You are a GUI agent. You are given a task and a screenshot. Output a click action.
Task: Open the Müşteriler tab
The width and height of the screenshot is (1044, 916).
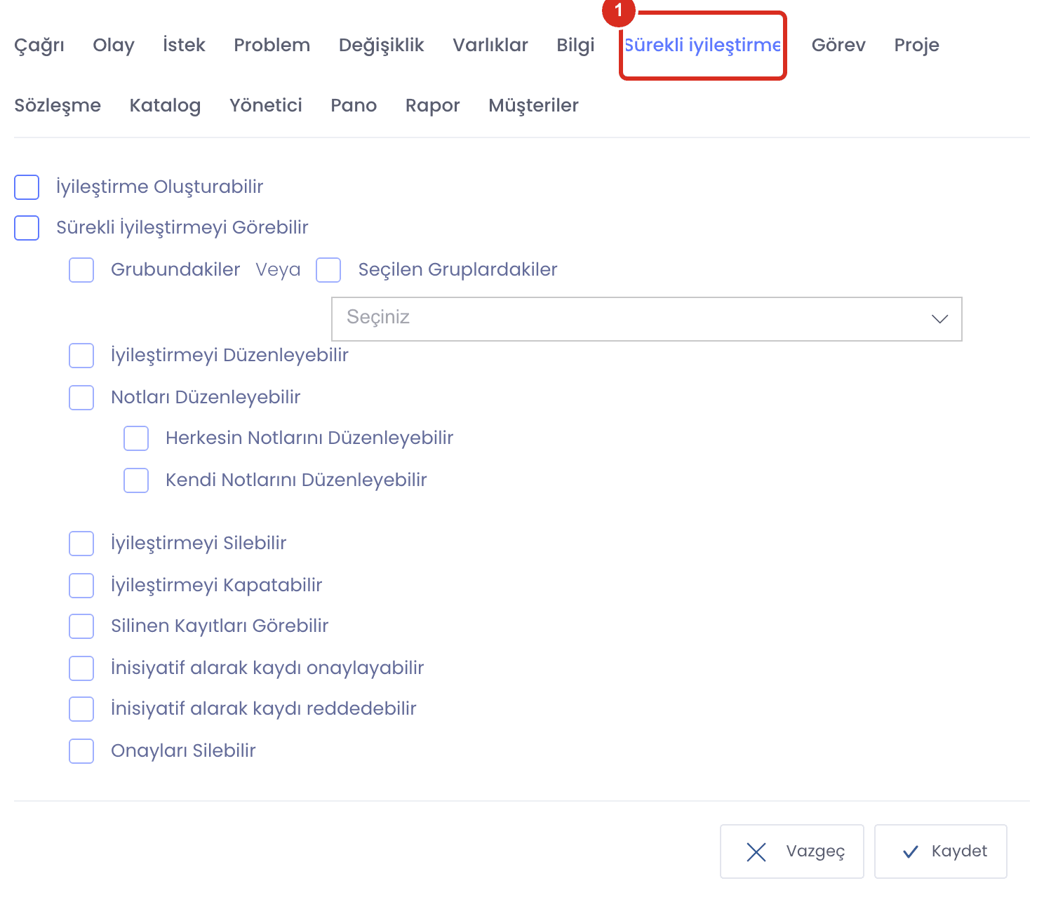(534, 106)
